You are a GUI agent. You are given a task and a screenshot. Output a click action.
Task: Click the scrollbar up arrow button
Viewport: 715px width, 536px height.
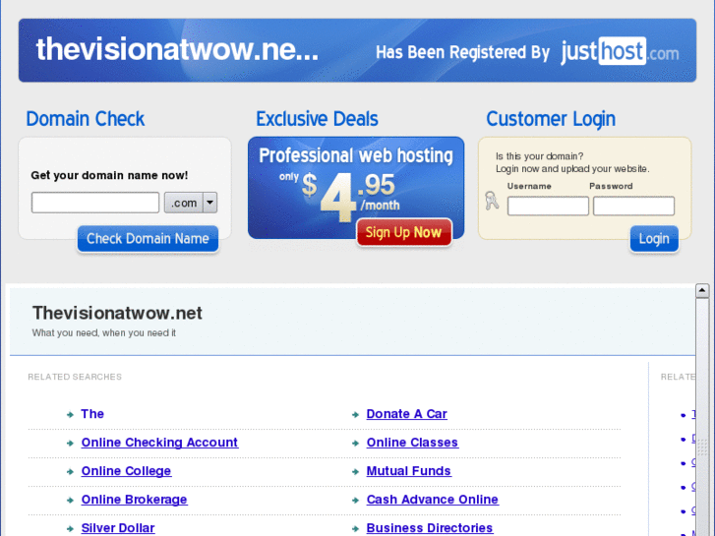click(x=702, y=290)
